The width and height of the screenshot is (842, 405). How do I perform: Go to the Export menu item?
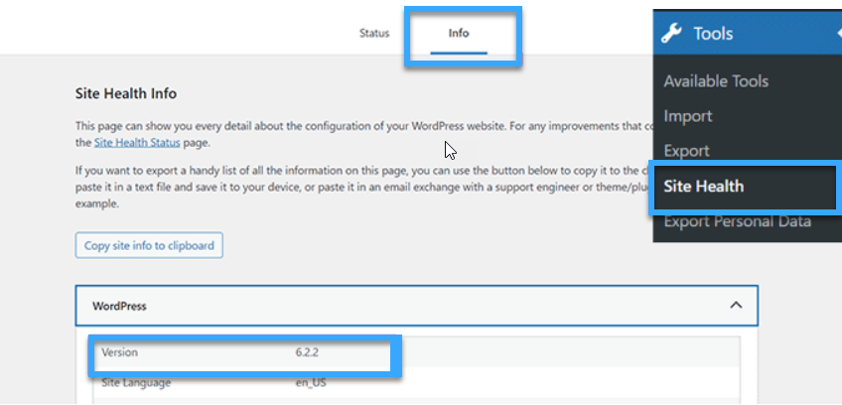686,151
